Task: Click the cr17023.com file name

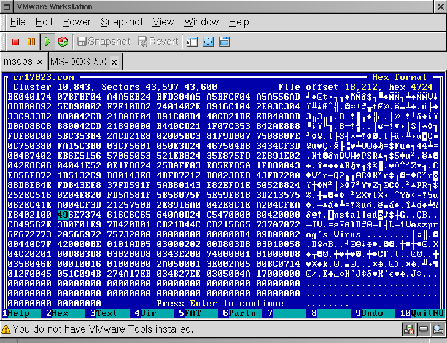Action: pyautogui.click(x=44, y=77)
